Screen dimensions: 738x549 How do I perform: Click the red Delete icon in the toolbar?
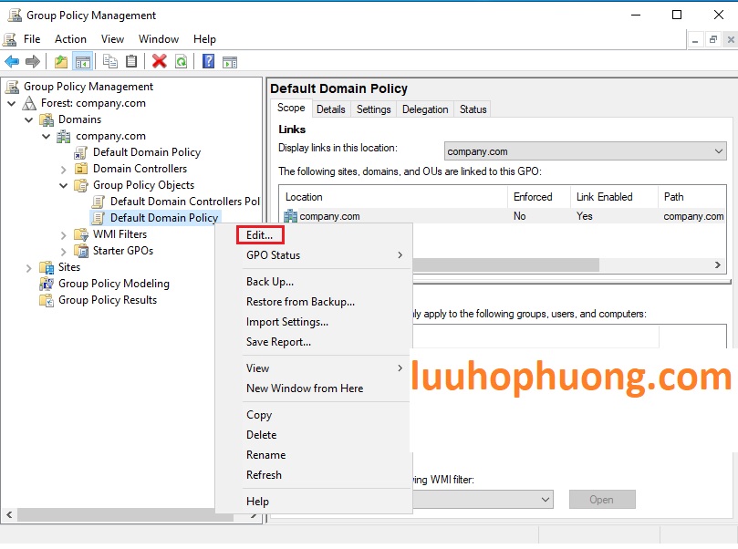158,61
